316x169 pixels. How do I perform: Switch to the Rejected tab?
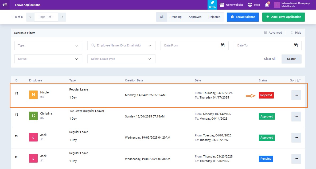214,17
